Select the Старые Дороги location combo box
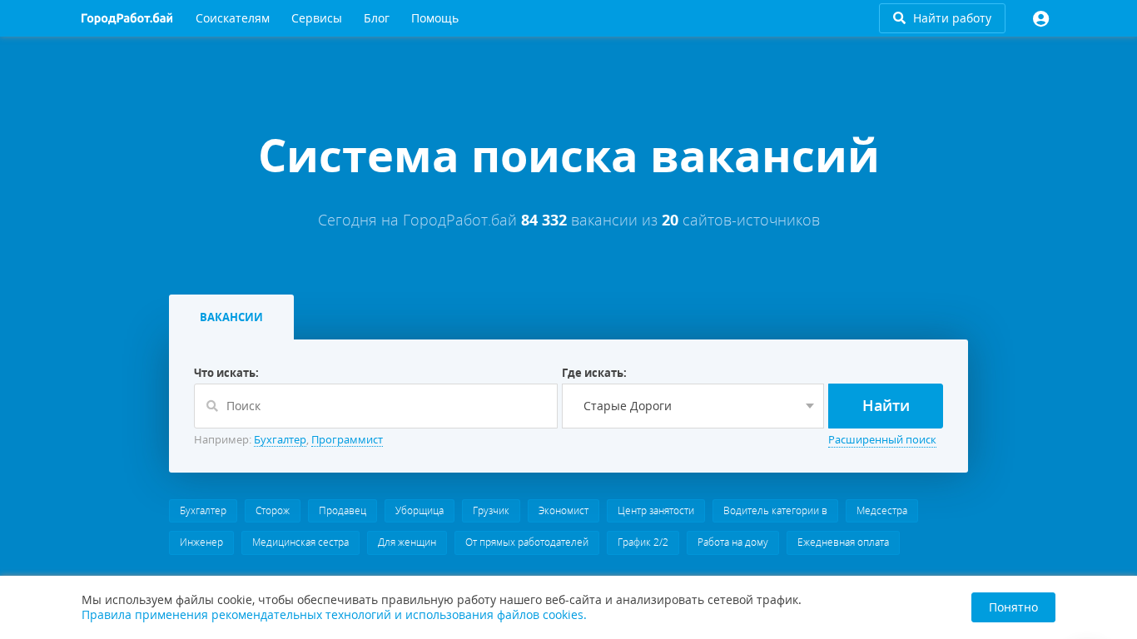The image size is (1137, 639). tap(683, 406)
